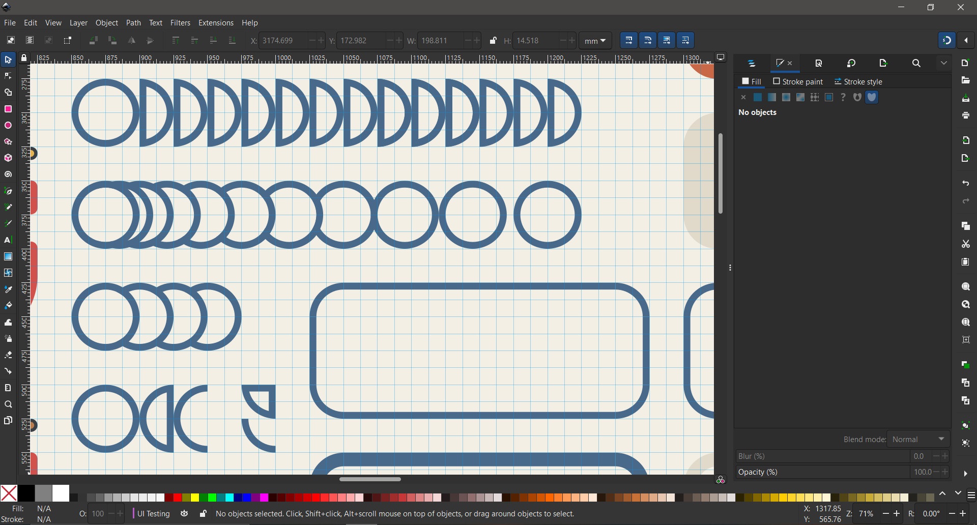Lower selection to bottom
Viewport: 977px width, 525px height.
pyautogui.click(x=232, y=41)
